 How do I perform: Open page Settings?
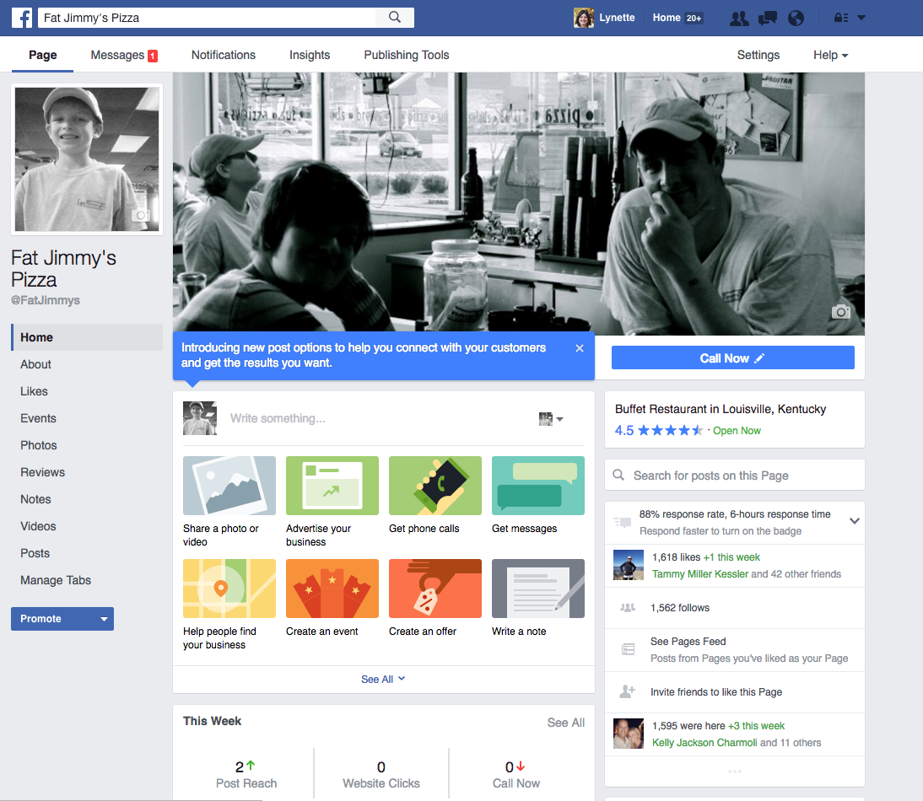pos(758,55)
